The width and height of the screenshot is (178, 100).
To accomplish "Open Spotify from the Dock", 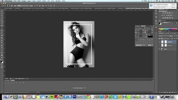I will [52, 97].
